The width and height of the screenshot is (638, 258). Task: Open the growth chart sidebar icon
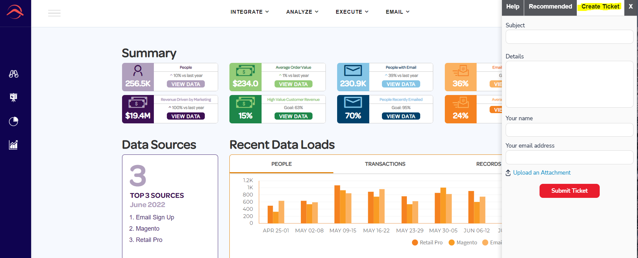[x=13, y=145]
